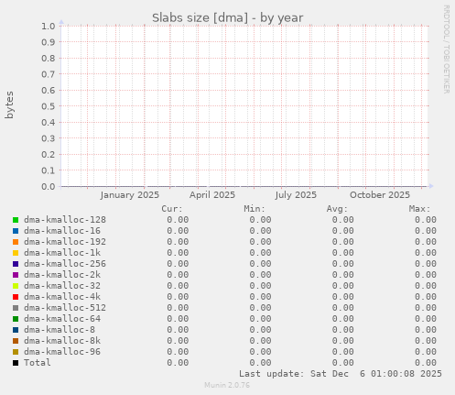Click the Min: column header
The image size is (455, 395).
coord(255,209)
